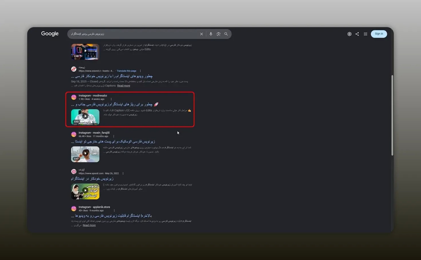Open Instagram · modiresabz source label
Image resolution: width=421 pixels, height=260 pixels.
(x=93, y=96)
